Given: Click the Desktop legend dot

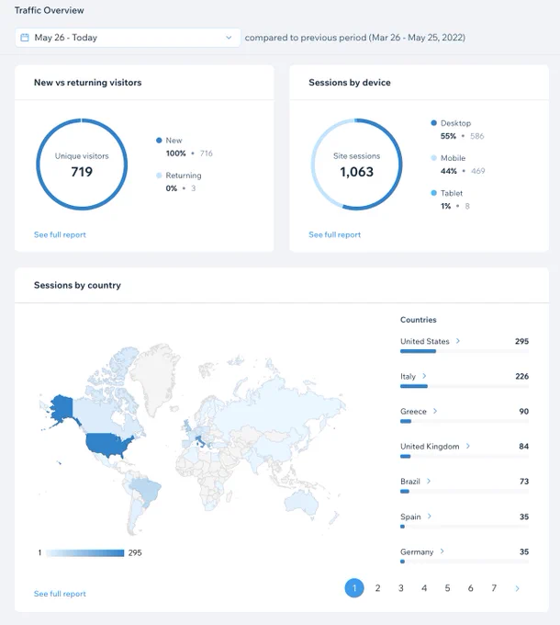Looking at the screenshot, I should [434, 123].
